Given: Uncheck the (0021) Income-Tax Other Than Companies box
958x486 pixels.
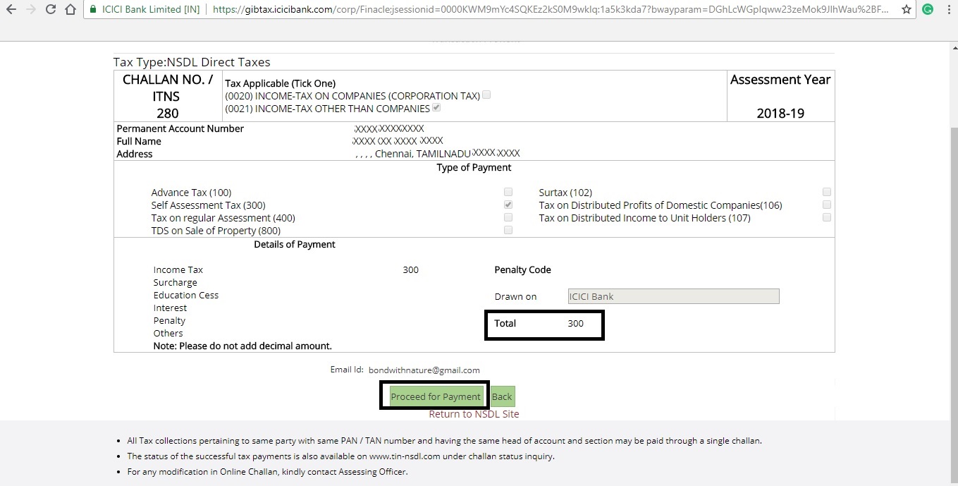Looking at the screenshot, I should pyautogui.click(x=436, y=107).
